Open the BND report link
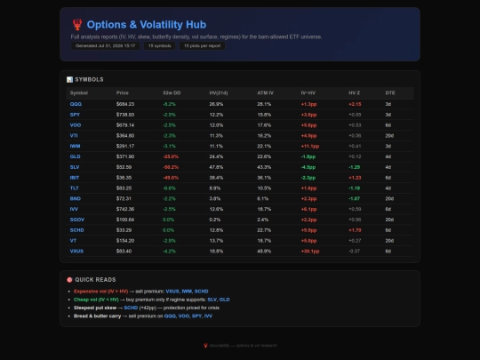Screen dimensions: 480x360 click(76, 198)
